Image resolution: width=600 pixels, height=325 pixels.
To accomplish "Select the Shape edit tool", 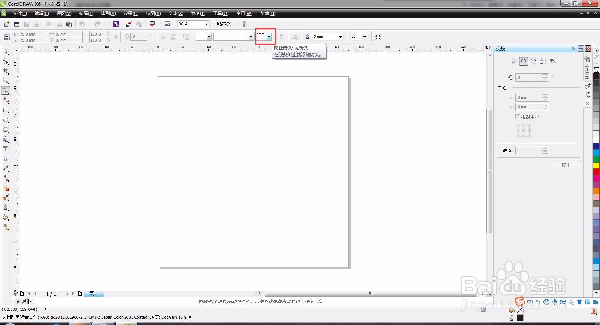I will tap(6, 61).
